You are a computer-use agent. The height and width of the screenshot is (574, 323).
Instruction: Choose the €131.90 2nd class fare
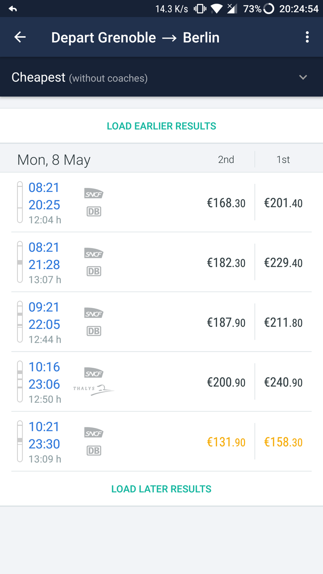(226, 442)
